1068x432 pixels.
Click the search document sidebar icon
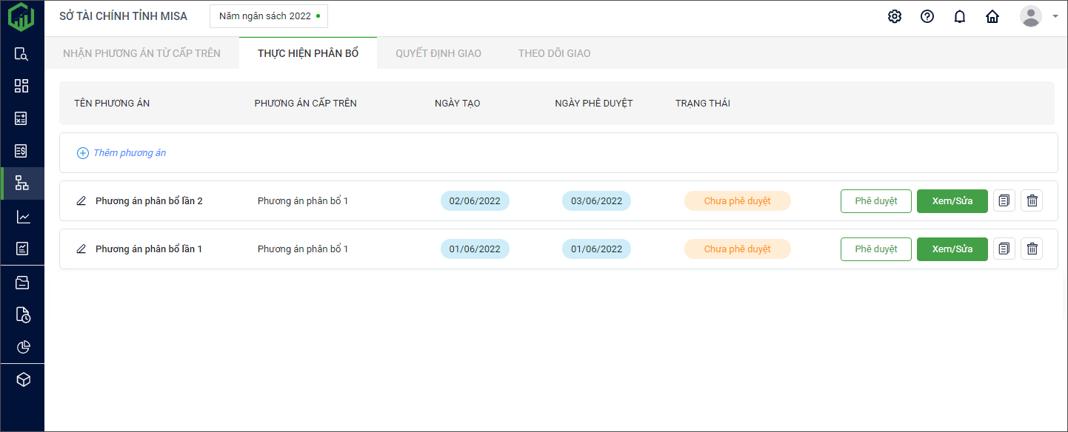(x=22, y=54)
